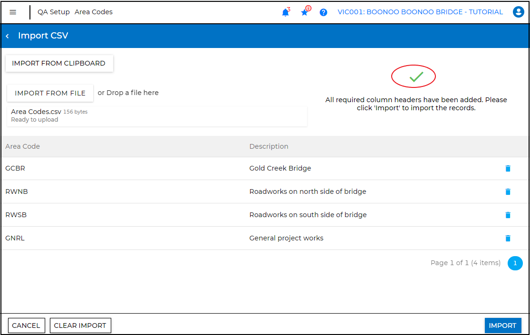This screenshot has width=530, height=335.
Task: Go back using the Import CSV arrow
Action: (x=8, y=36)
